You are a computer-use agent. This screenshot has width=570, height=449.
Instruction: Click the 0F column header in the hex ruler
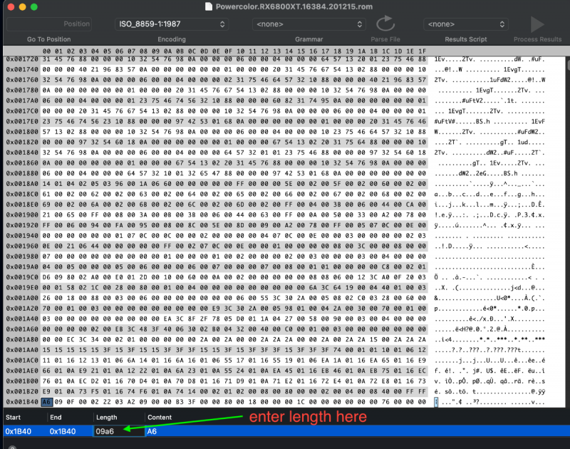pos(228,51)
